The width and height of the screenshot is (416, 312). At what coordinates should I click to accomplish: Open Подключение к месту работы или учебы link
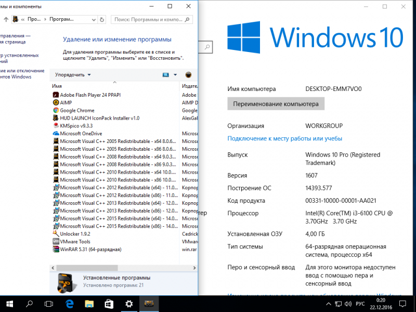pos(284,138)
